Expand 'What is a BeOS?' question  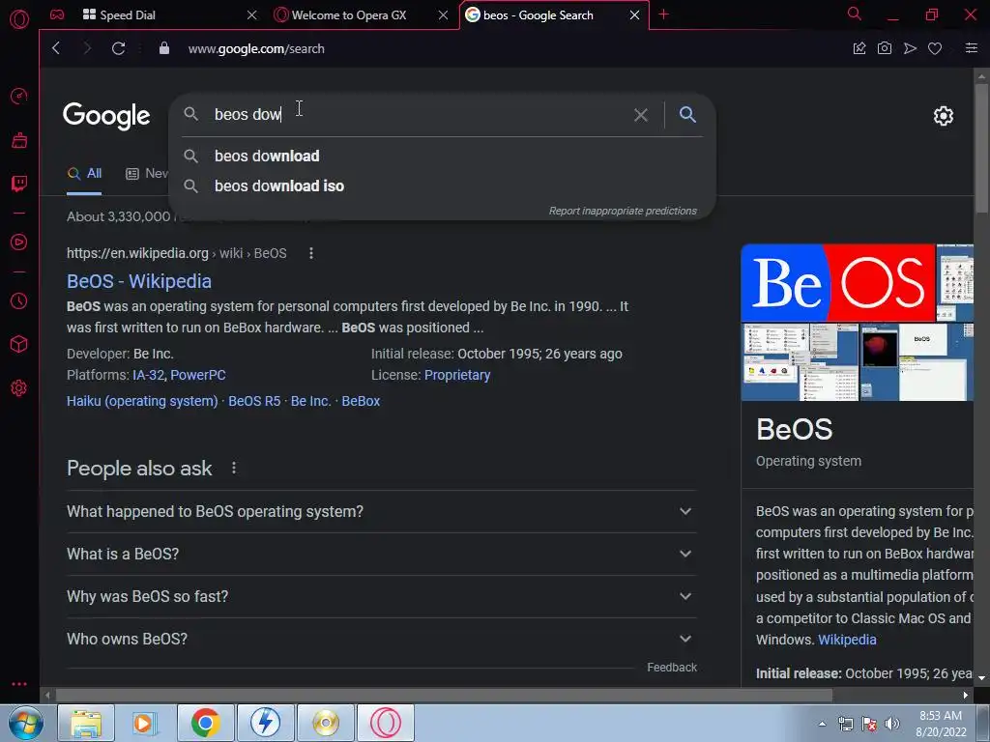pos(381,554)
